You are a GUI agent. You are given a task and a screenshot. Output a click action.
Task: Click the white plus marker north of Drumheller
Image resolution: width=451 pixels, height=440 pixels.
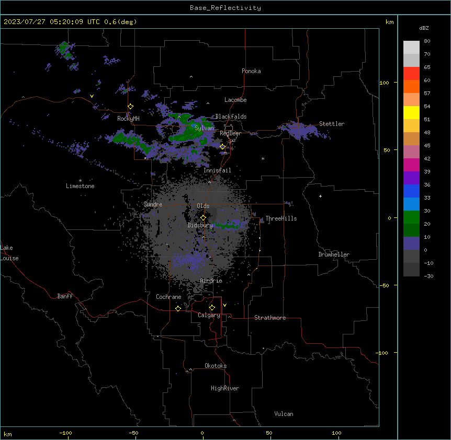pos(320,196)
